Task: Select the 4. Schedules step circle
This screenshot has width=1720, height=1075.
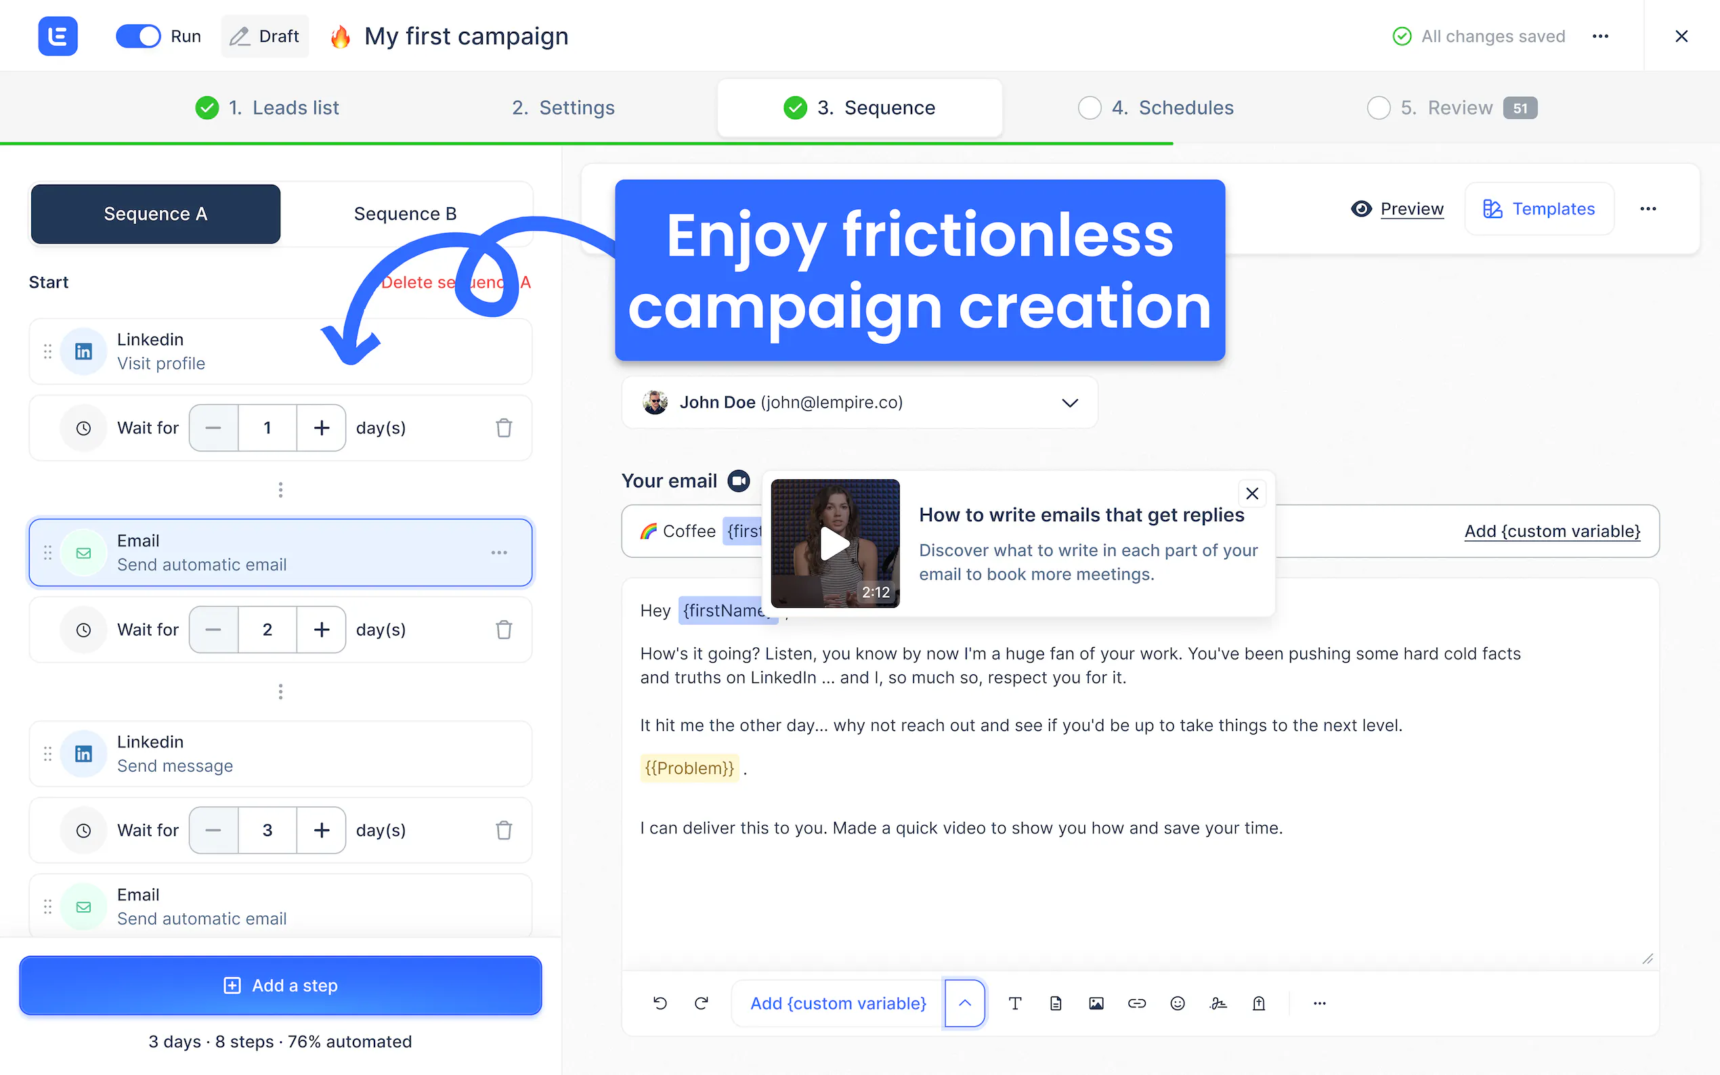Action: (x=1090, y=108)
